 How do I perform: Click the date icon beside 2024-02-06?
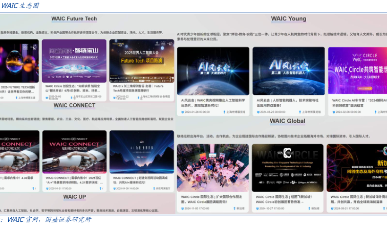[x=334, y=112]
